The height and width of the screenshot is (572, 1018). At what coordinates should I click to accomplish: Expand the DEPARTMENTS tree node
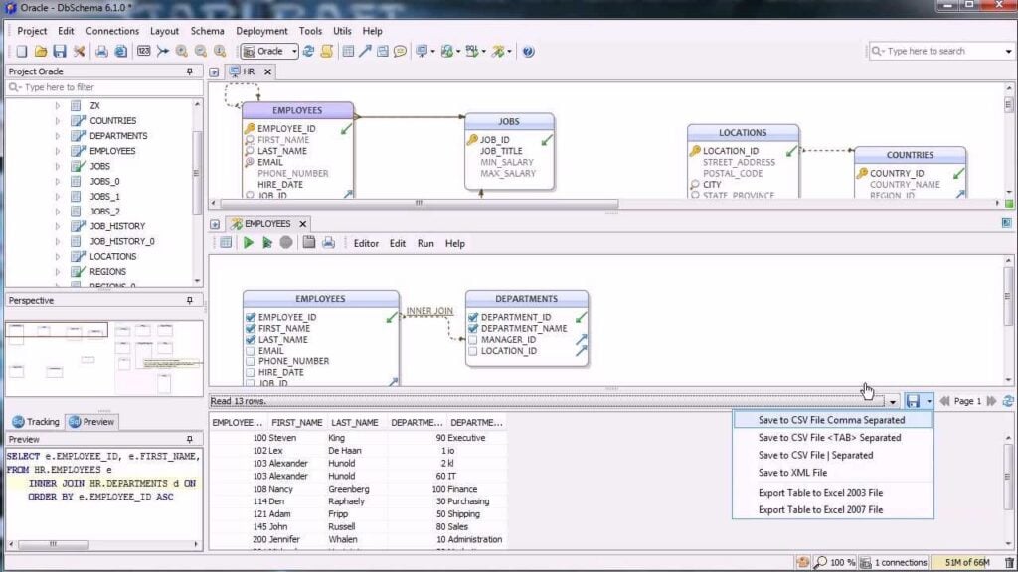pyautogui.click(x=57, y=135)
